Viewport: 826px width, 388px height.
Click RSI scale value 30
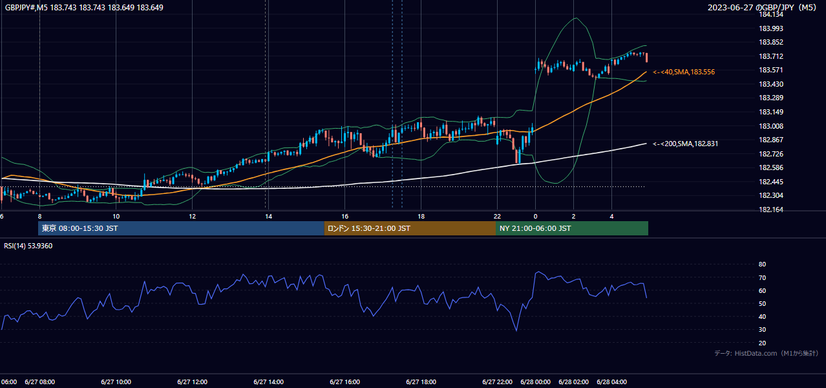point(762,330)
